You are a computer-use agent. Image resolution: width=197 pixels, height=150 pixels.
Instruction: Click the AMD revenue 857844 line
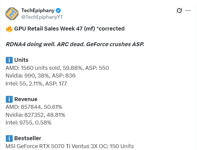[x=35, y=107]
